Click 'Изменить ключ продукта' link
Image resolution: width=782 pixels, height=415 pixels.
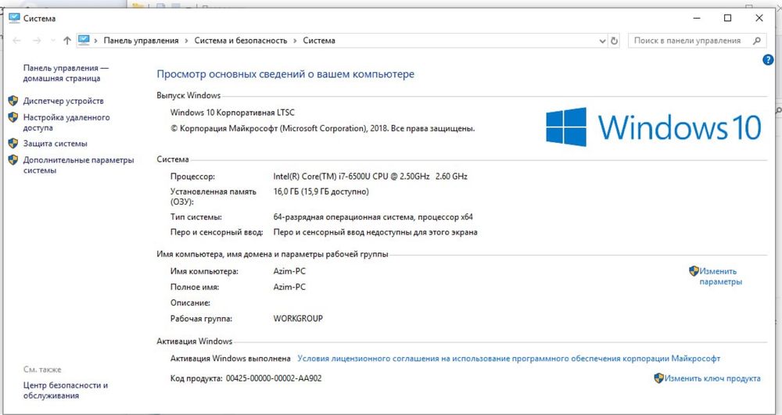coord(712,378)
